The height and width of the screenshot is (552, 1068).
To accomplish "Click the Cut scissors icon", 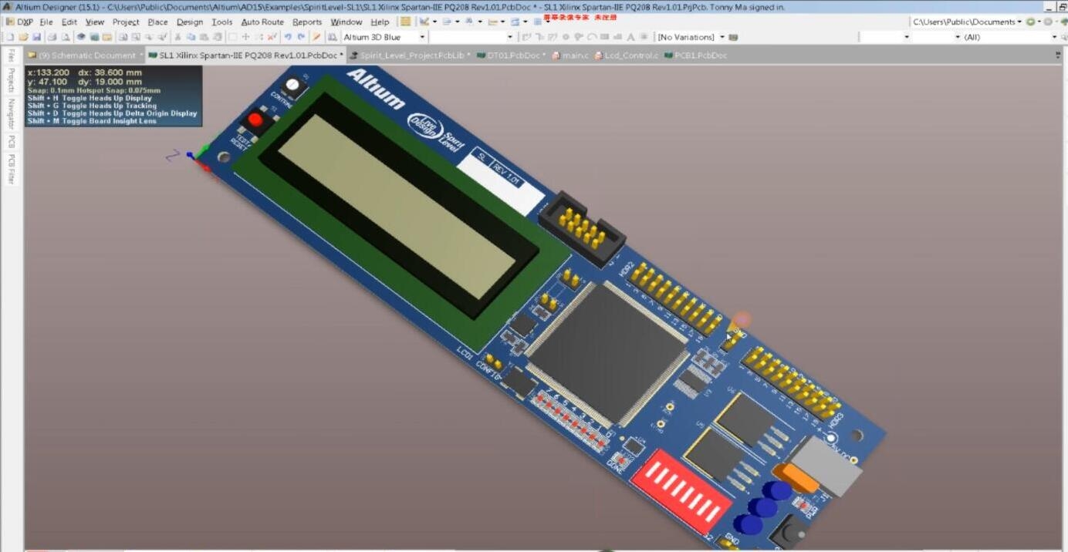I will (x=177, y=37).
